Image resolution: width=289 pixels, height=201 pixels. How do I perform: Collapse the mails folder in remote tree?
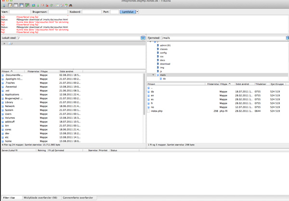[153, 75]
